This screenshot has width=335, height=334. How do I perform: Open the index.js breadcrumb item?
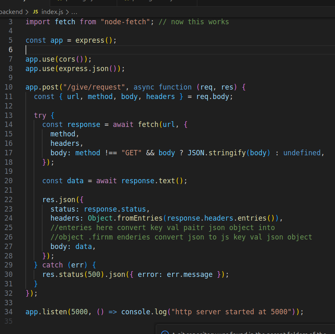pos(52,12)
